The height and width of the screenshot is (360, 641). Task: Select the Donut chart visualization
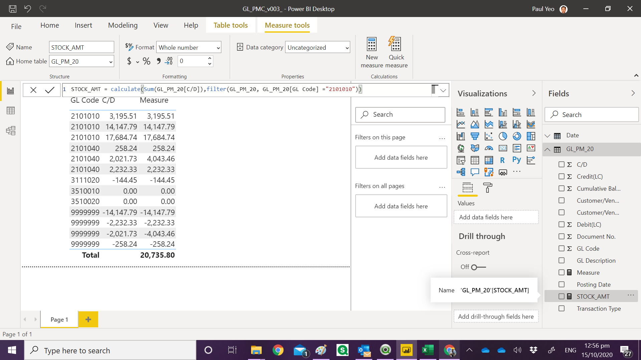(517, 136)
